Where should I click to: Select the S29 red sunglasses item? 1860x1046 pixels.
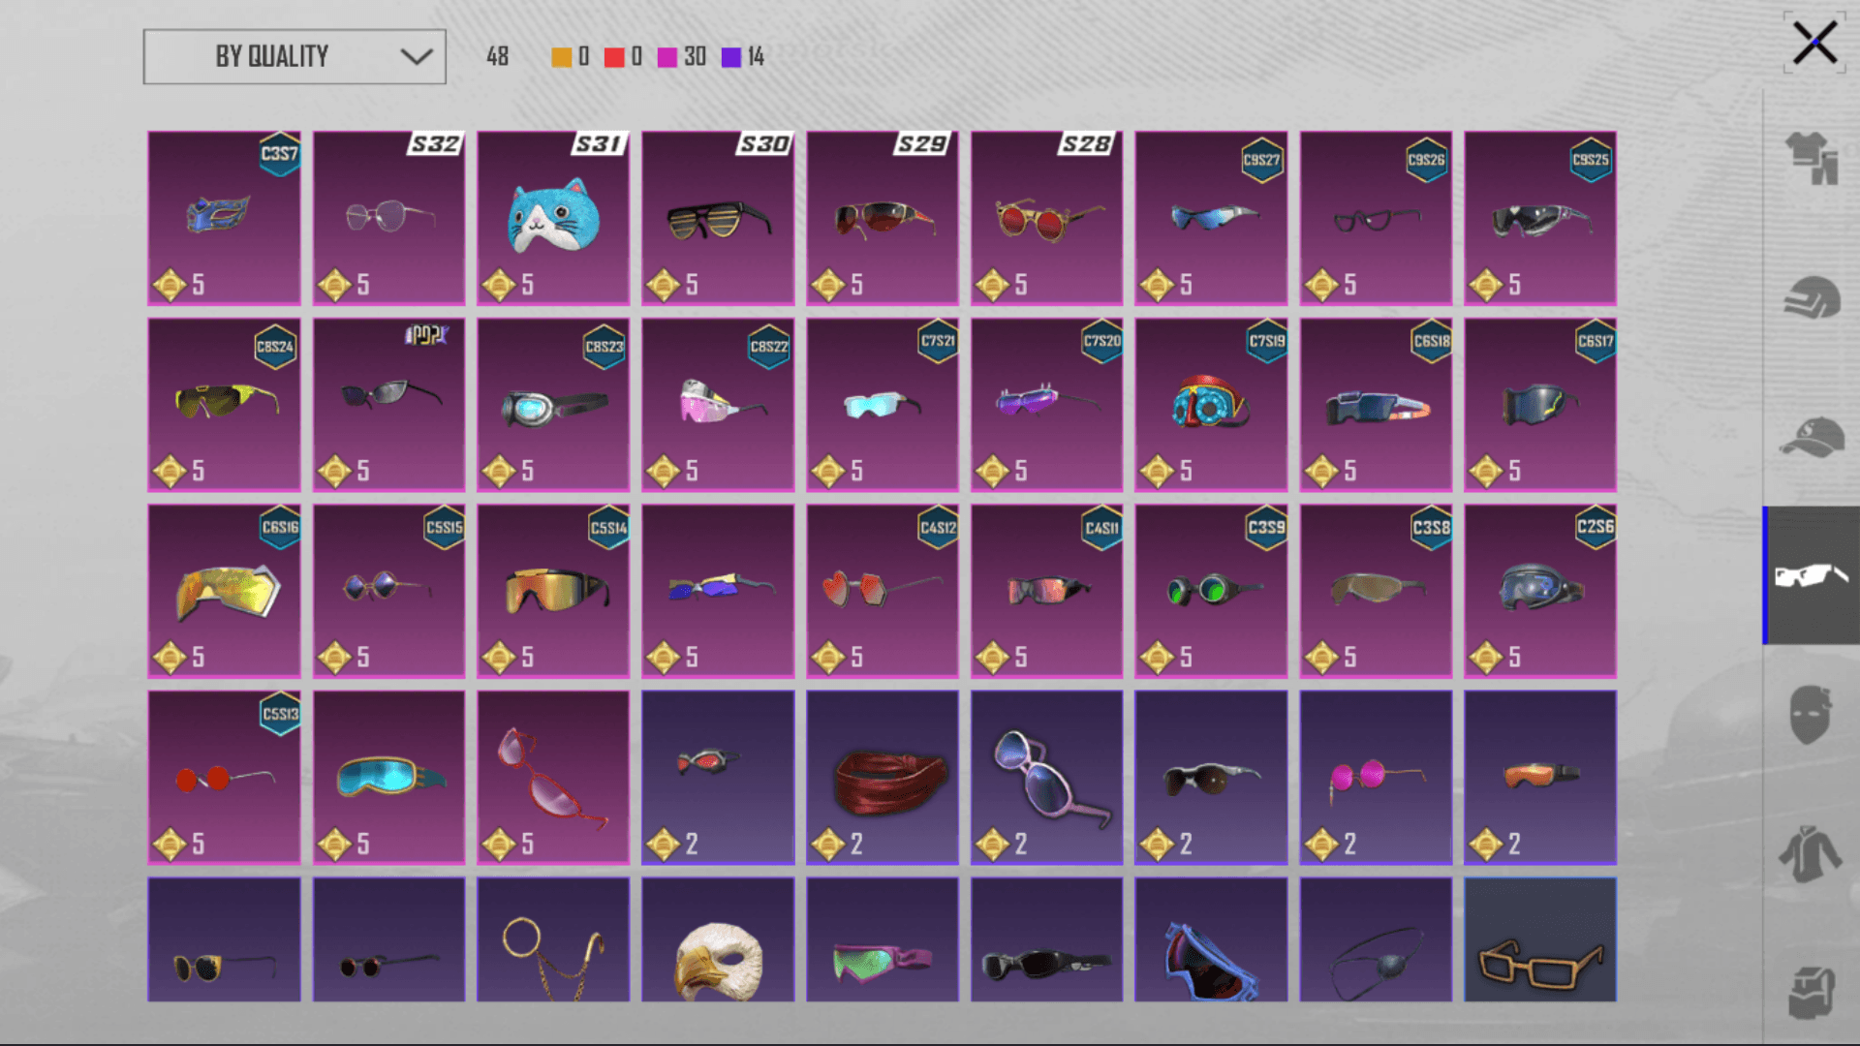click(883, 218)
